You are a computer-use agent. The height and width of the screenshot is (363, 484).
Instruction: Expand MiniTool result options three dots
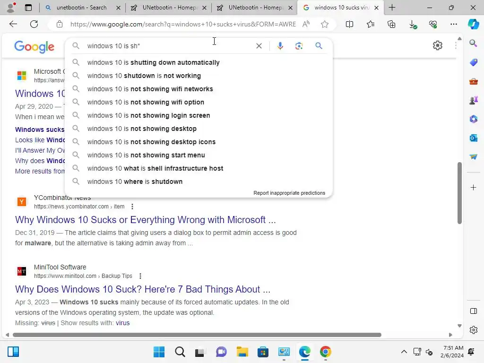pyautogui.click(x=140, y=276)
